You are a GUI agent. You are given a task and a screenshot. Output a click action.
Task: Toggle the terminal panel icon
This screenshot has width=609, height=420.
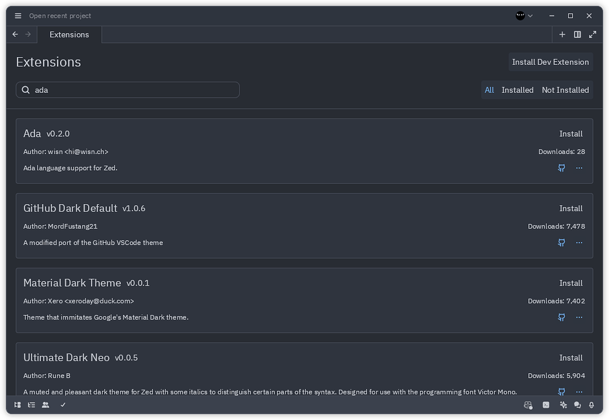(546, 405)
